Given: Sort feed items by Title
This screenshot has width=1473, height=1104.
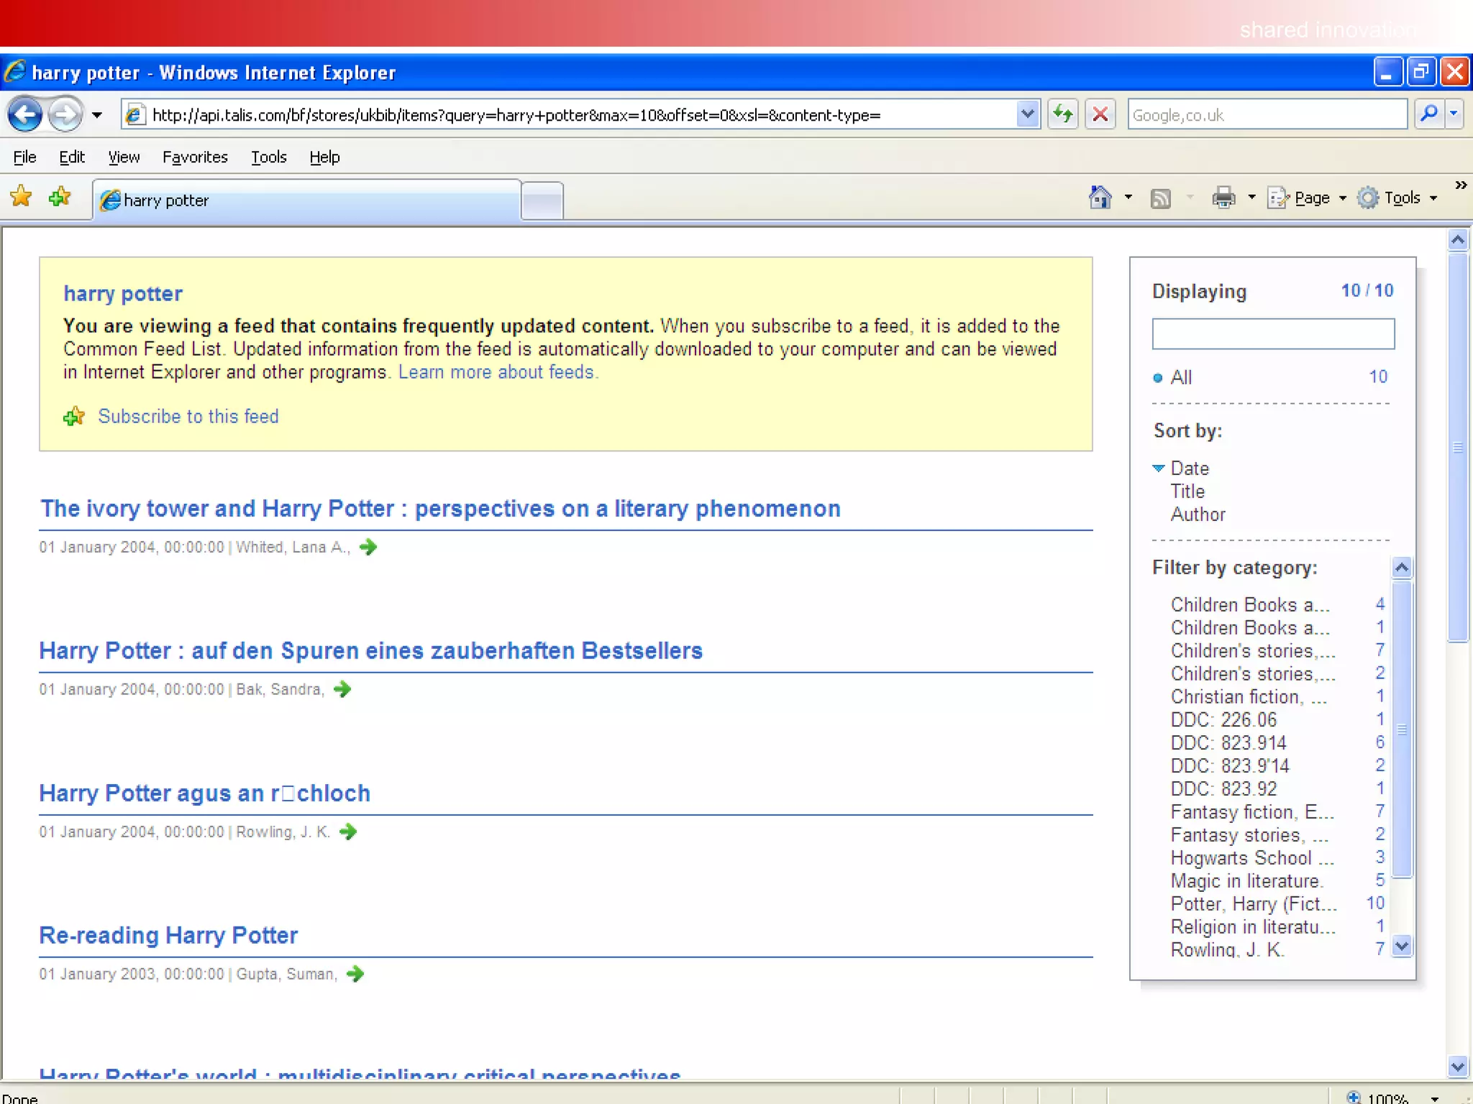Looking at the screenshot, I should pyautogui.click(x=1187, y=492).
